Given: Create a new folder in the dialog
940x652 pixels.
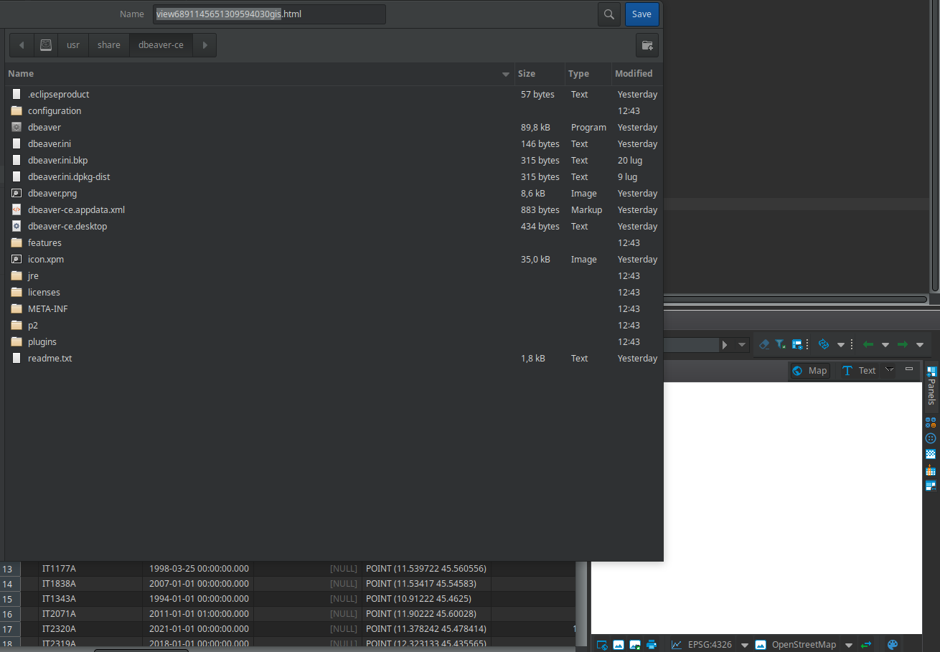Looking at the screenshot, I should click(647, 44).
